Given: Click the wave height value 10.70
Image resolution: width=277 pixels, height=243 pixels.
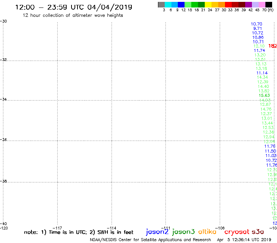Looking at the screenshot, I should coord(256,24).
